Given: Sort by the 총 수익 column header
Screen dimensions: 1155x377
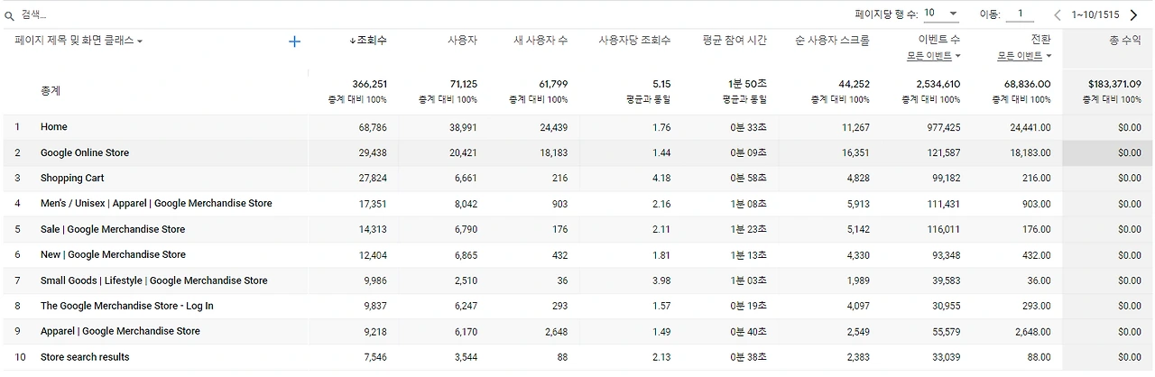Looking at the screenshot, I should point(1125,41).
